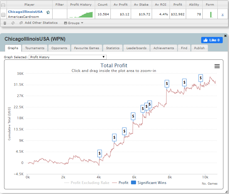Click the Add Other Statistics link
This screenshot has width=229, height=194.
coord(38,23)
